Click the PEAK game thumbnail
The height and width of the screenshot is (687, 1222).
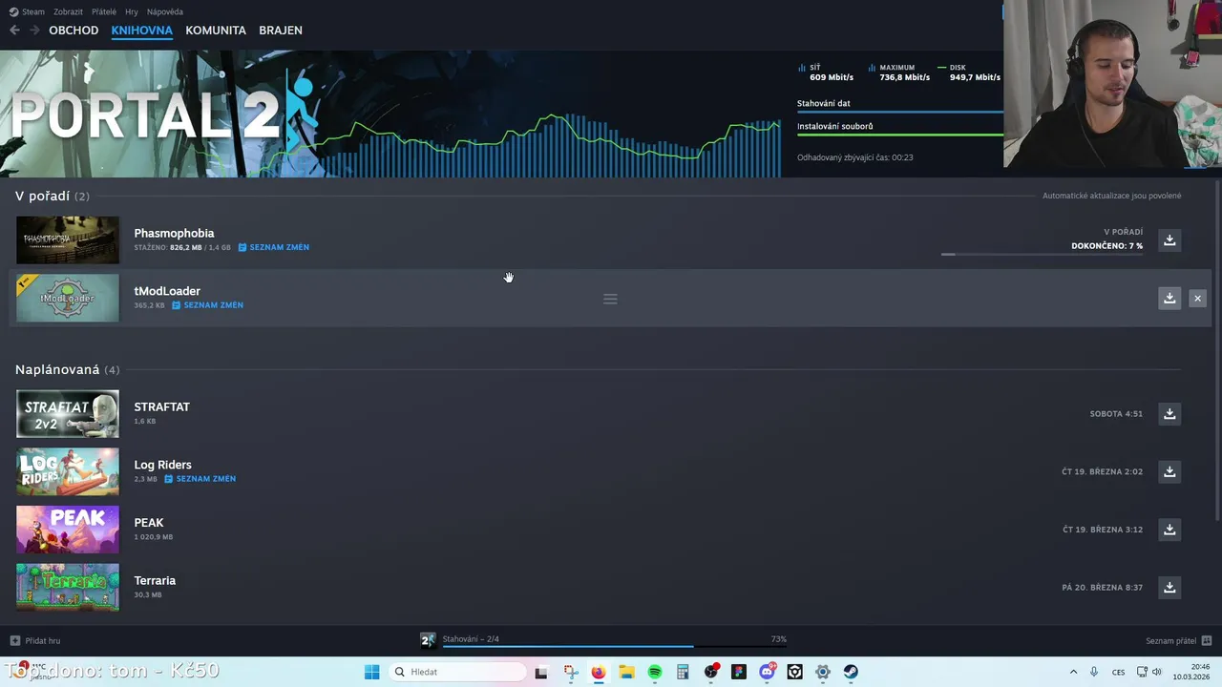[x=68, y=530]
